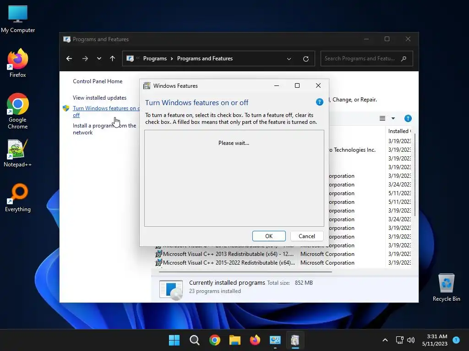
Task: Open Notepad++ desktop shortcut
Action: tap(18, 153)
